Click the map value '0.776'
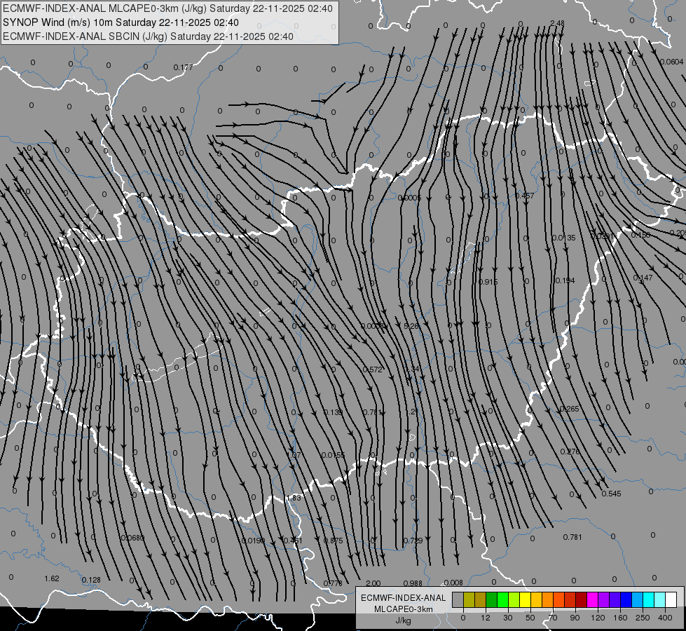Image resolution: width=686 pixels, height=631 pixels. [333, 583]
